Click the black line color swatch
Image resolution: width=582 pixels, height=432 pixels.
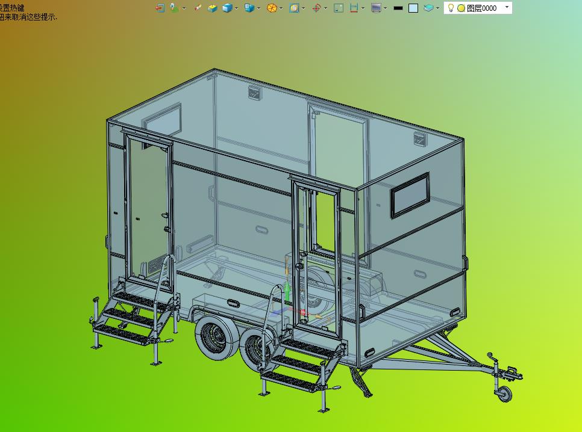(x=398, y=8)
